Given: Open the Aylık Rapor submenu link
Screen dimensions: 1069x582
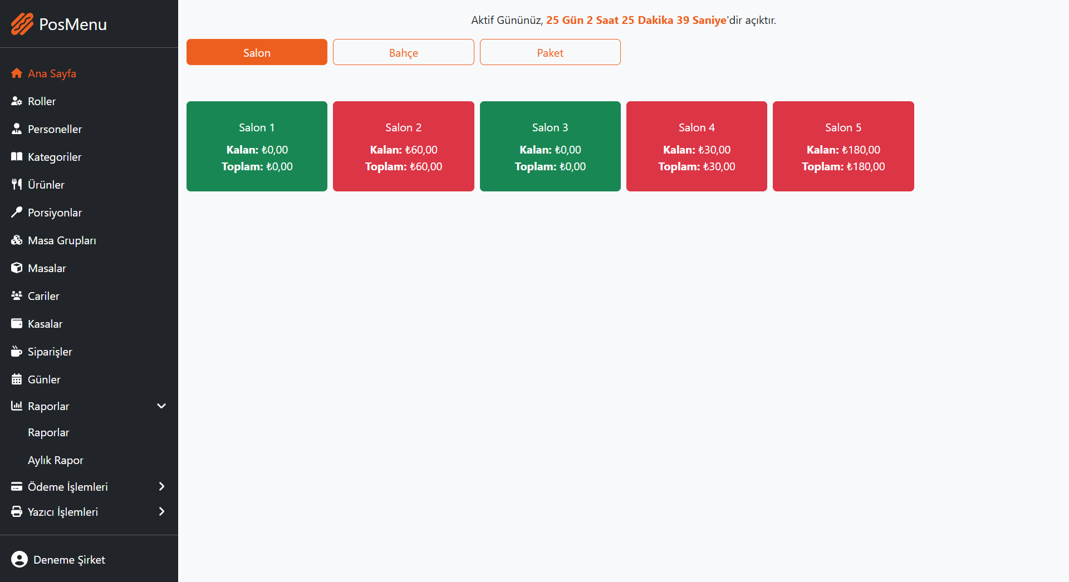Looking at the screenshot, I should tap(56, 460).
